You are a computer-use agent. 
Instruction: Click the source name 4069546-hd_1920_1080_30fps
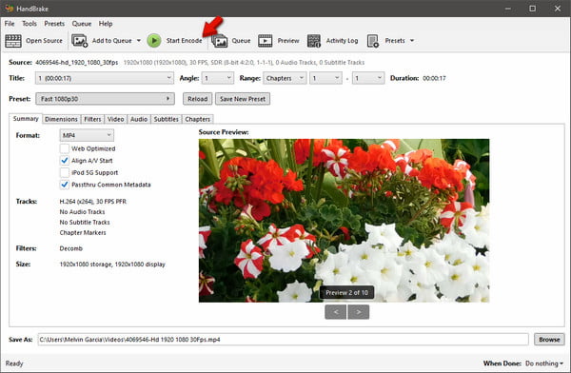pyautogui.click(x=76, y=62)
